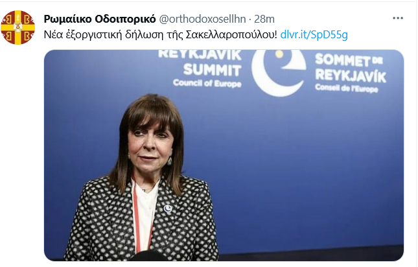Click the woman's face in the photo

150,146
